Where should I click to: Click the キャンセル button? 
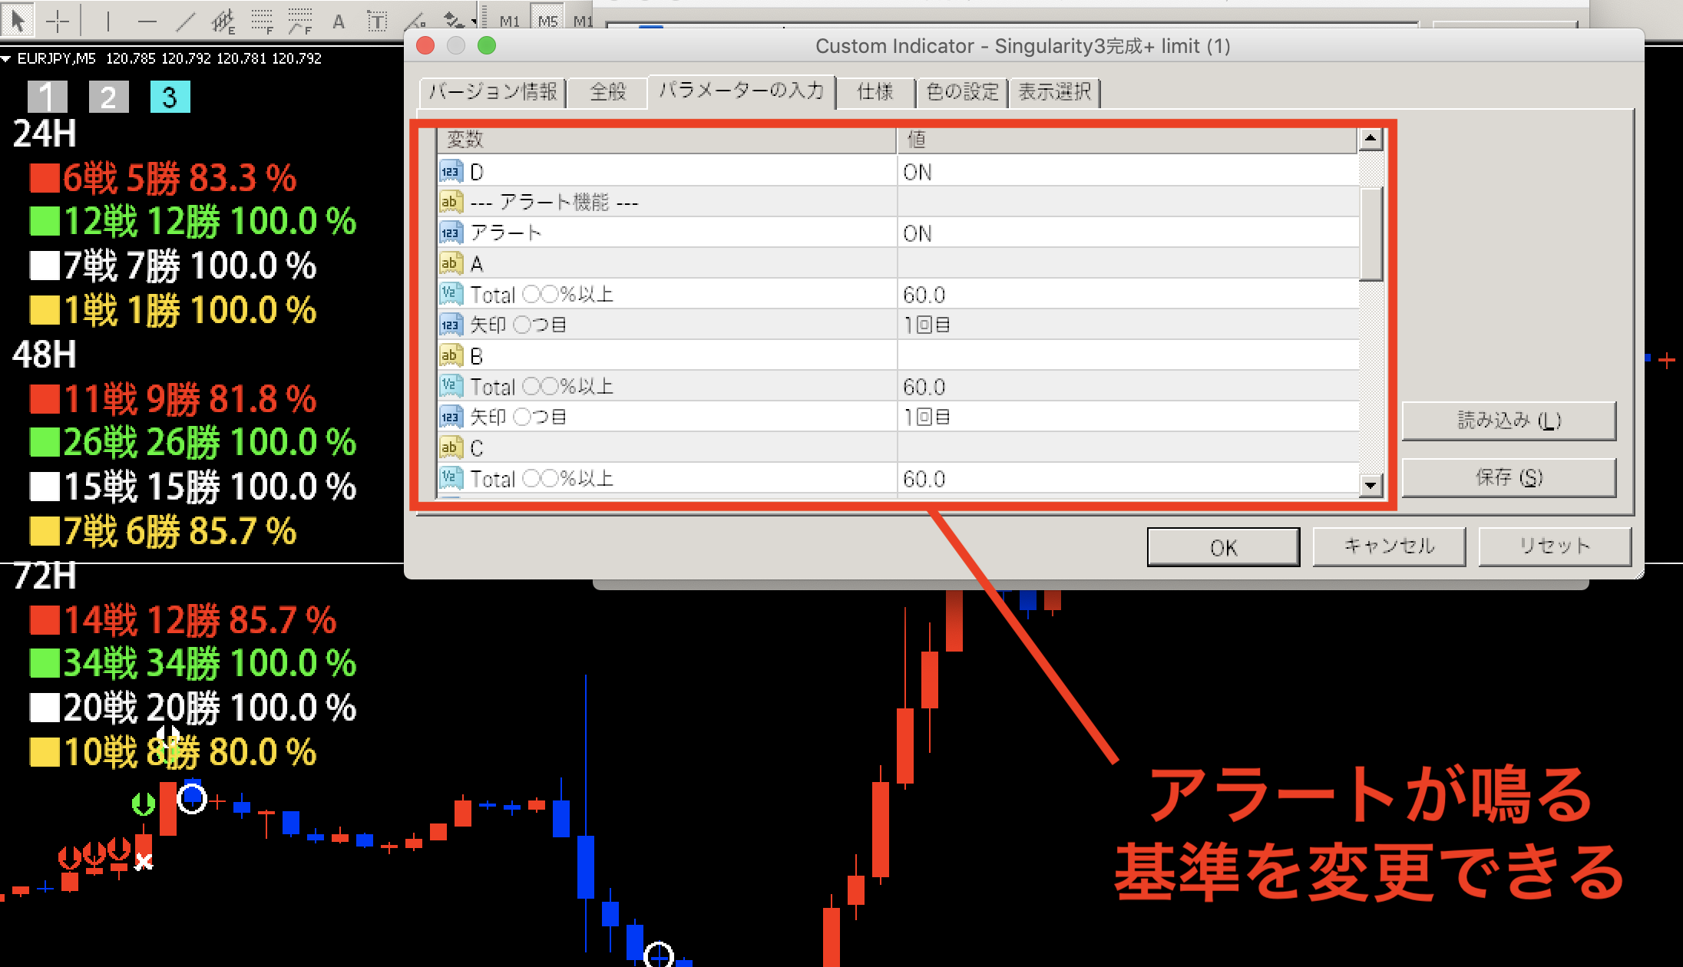[x=1389, y=546]
